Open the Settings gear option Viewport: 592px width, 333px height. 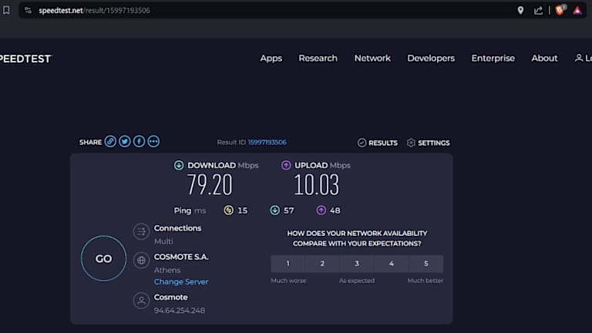click(428, 143)
